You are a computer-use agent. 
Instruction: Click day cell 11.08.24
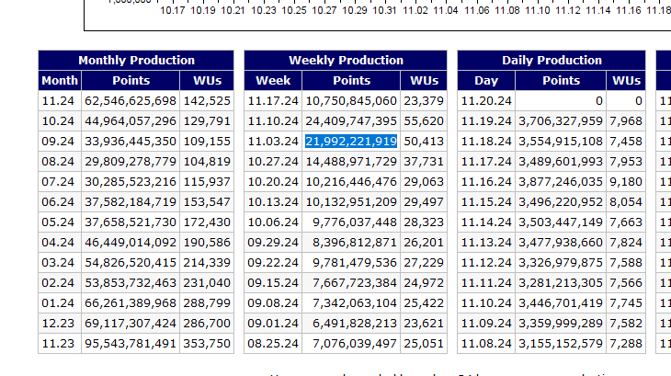pyautogui.click(x=486, y=344)
